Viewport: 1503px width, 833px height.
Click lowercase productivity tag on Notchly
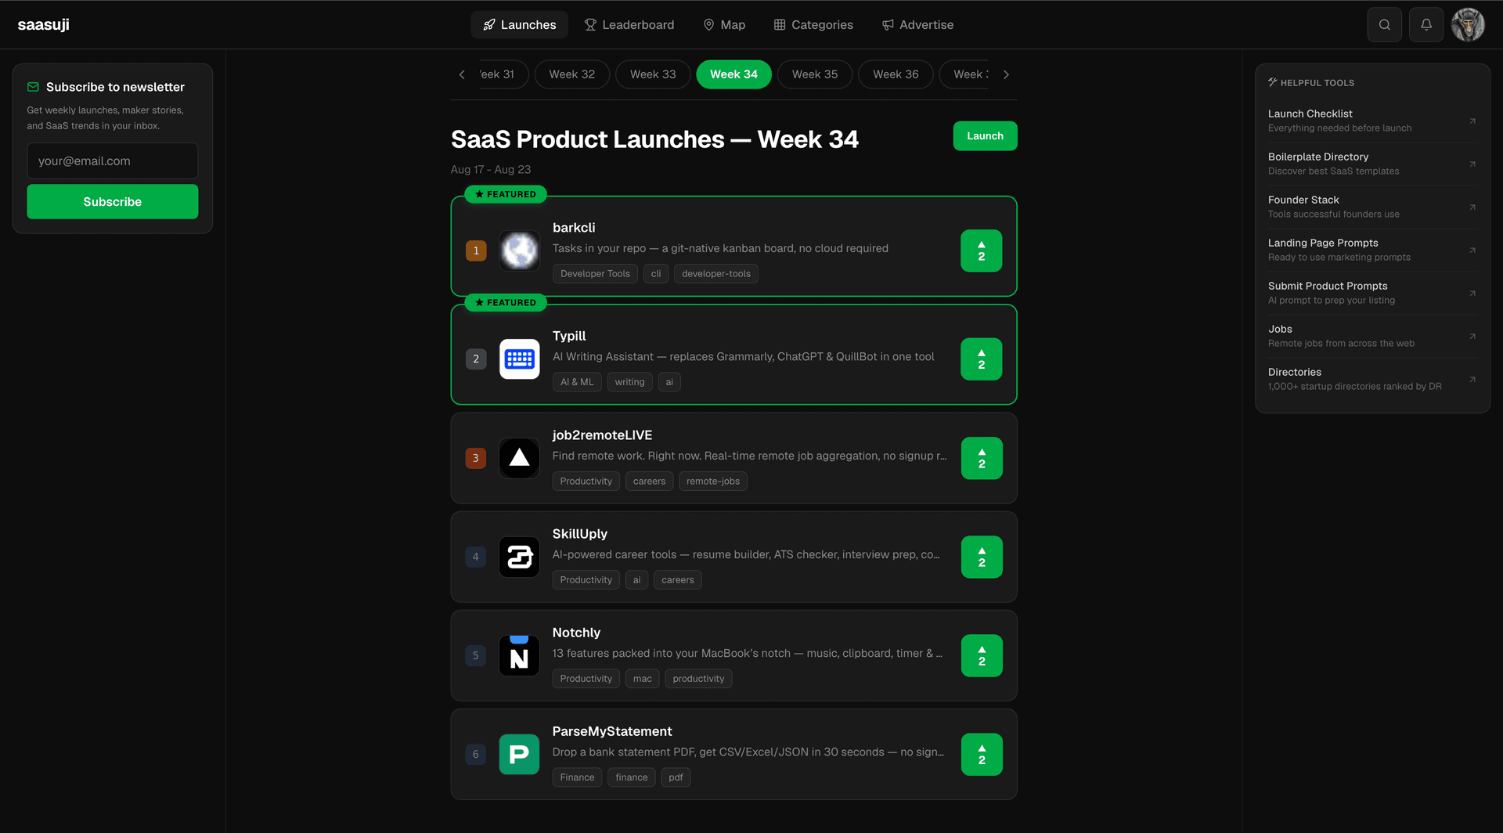click(x=698, y=679)
